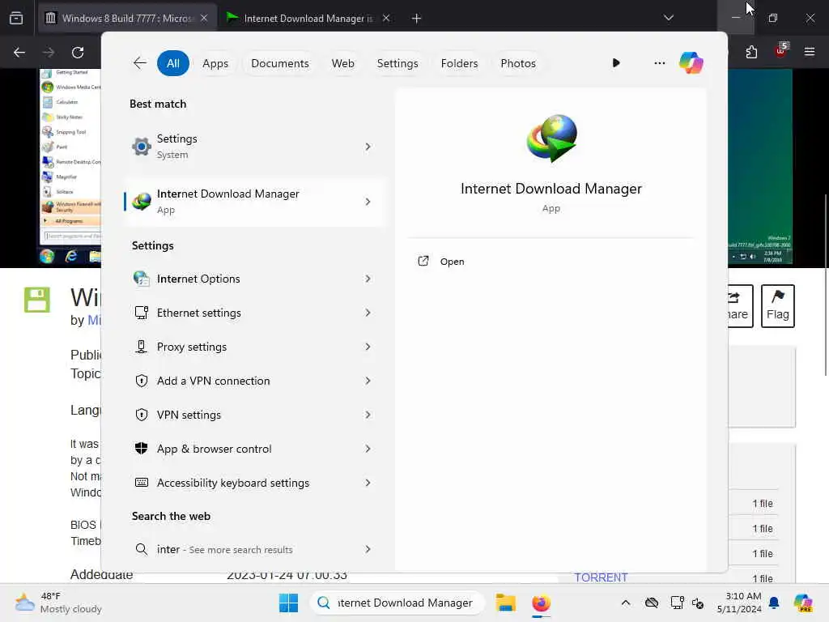Expand the Internet Download Manager result chevron
The image size is (829, 622).
click(368, 202)
